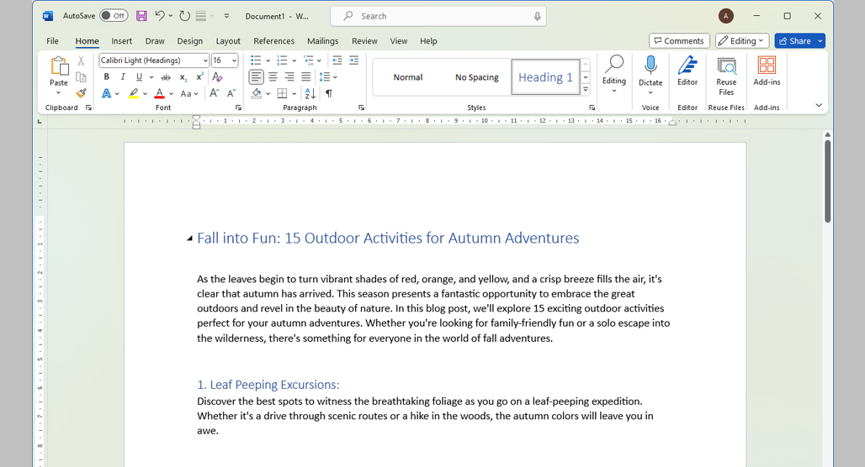
Task: Click the Save icon in title bar
Action: 141,16
